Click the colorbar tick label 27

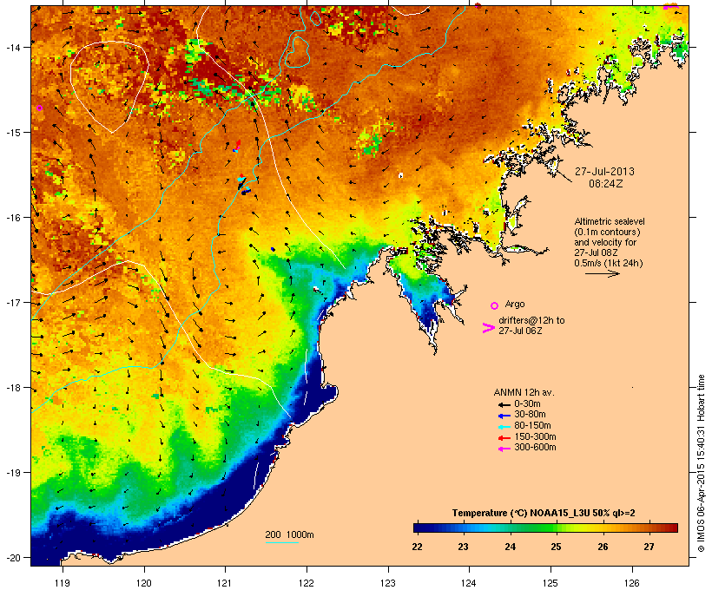[x=649, y=547]
